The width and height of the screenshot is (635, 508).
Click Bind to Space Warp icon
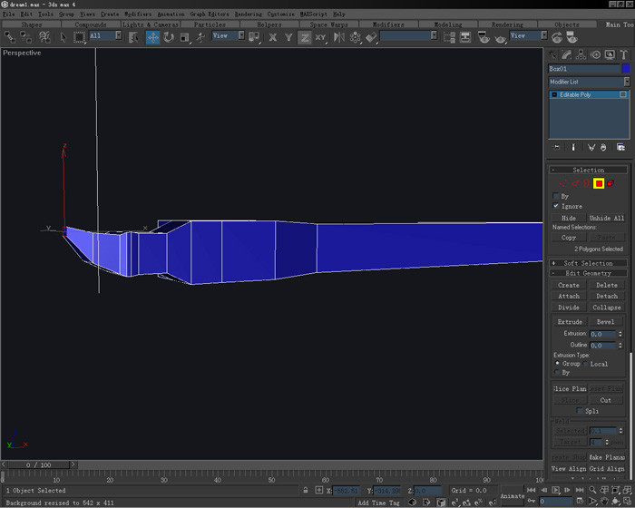(44, 37)
